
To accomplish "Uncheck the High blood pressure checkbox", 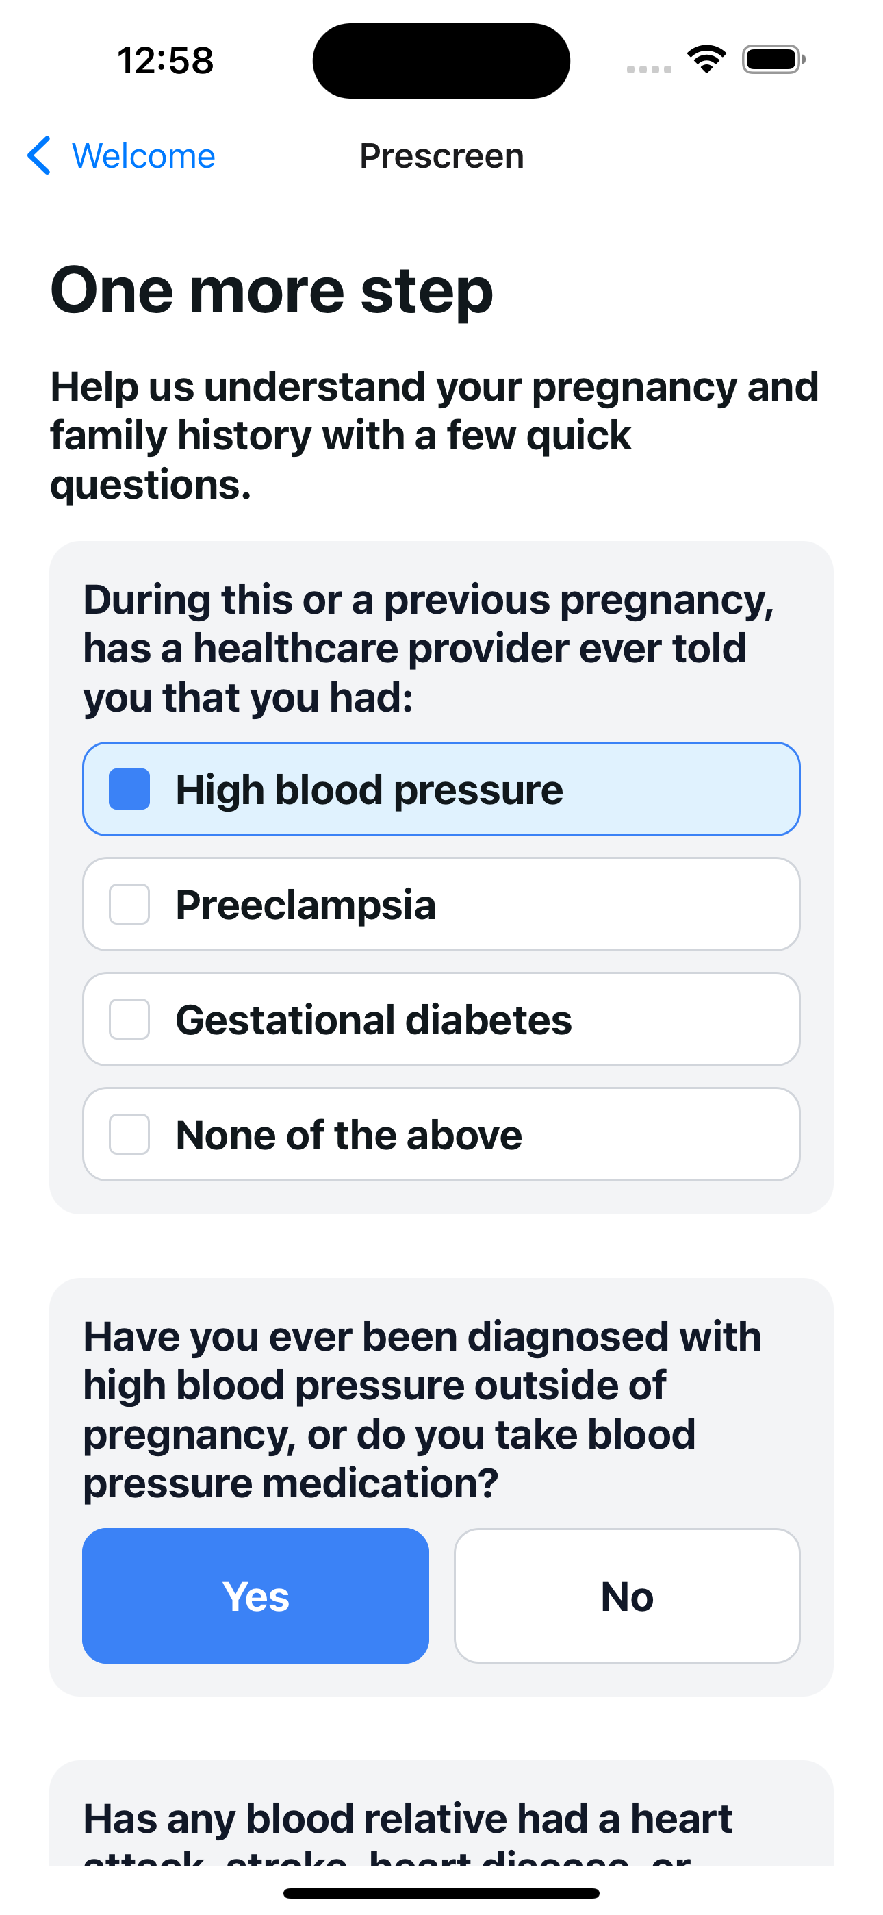I will click(x=129, y=789).
